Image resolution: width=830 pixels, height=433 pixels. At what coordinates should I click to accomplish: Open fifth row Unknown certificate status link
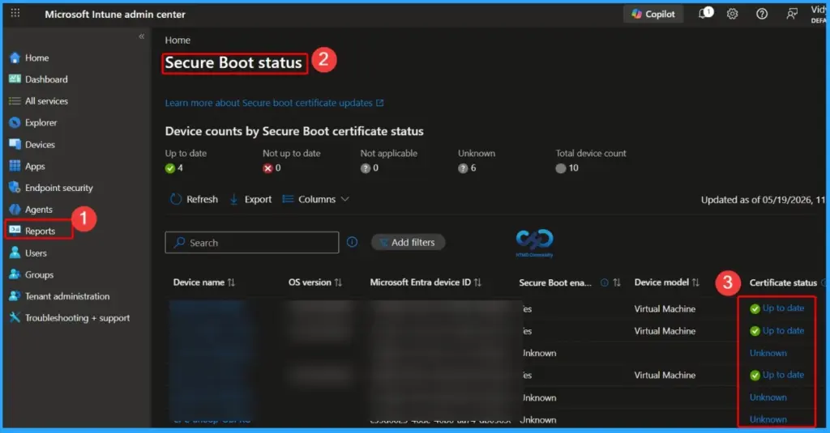768,397
